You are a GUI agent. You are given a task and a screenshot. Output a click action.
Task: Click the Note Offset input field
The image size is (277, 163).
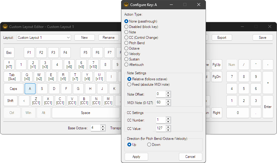click(x=161, y=94)
